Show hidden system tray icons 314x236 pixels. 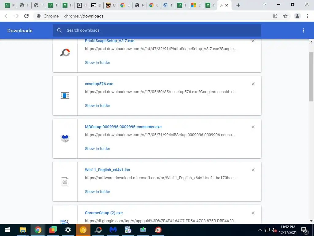click(259, 230)
